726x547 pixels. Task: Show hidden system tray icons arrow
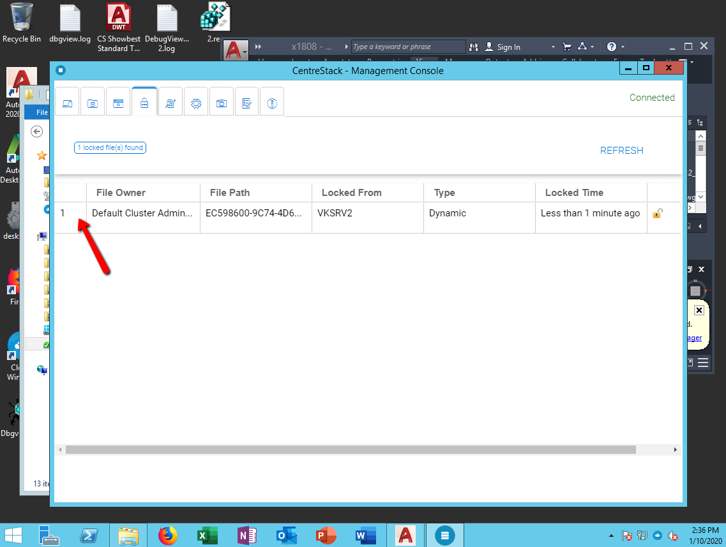[x=611, y=536]
